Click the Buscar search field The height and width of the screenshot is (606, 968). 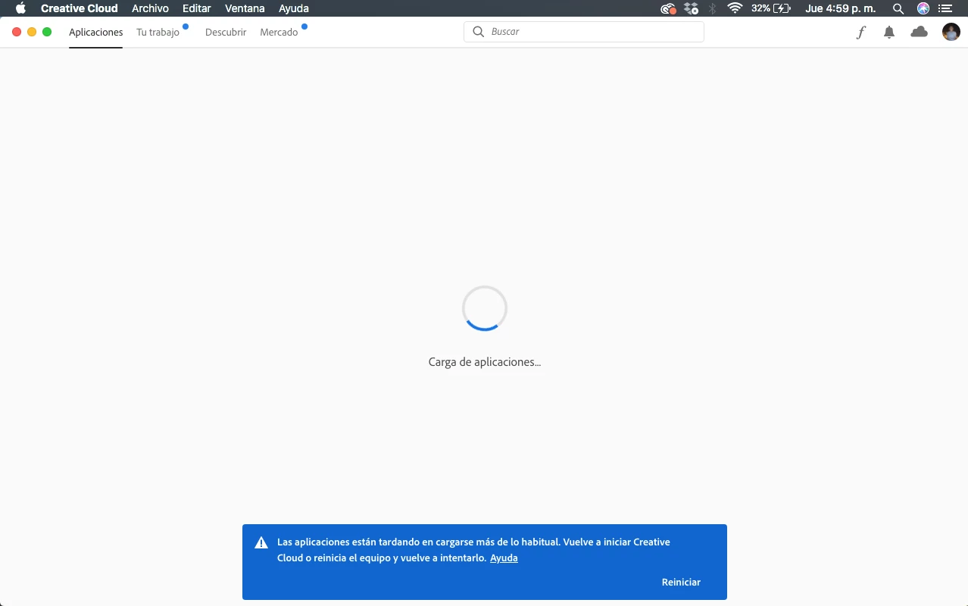pyautogui.click(x=584, y=32)
